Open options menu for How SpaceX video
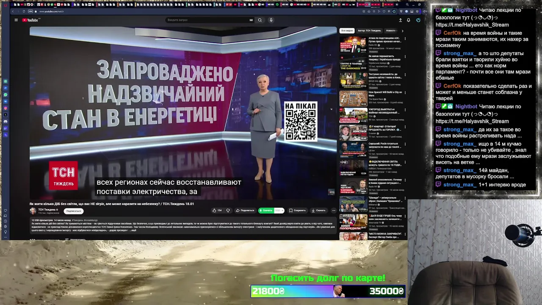 tap(405, 92)
